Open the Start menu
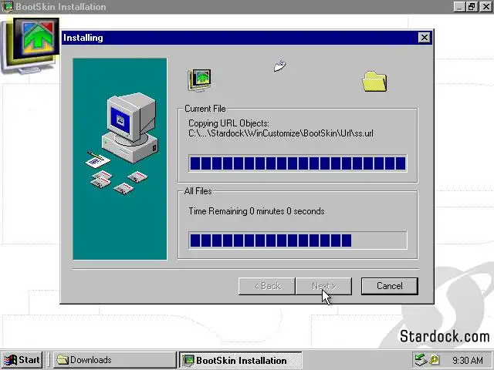The height and width of the screenshot is (370, 494). point(22,360)
